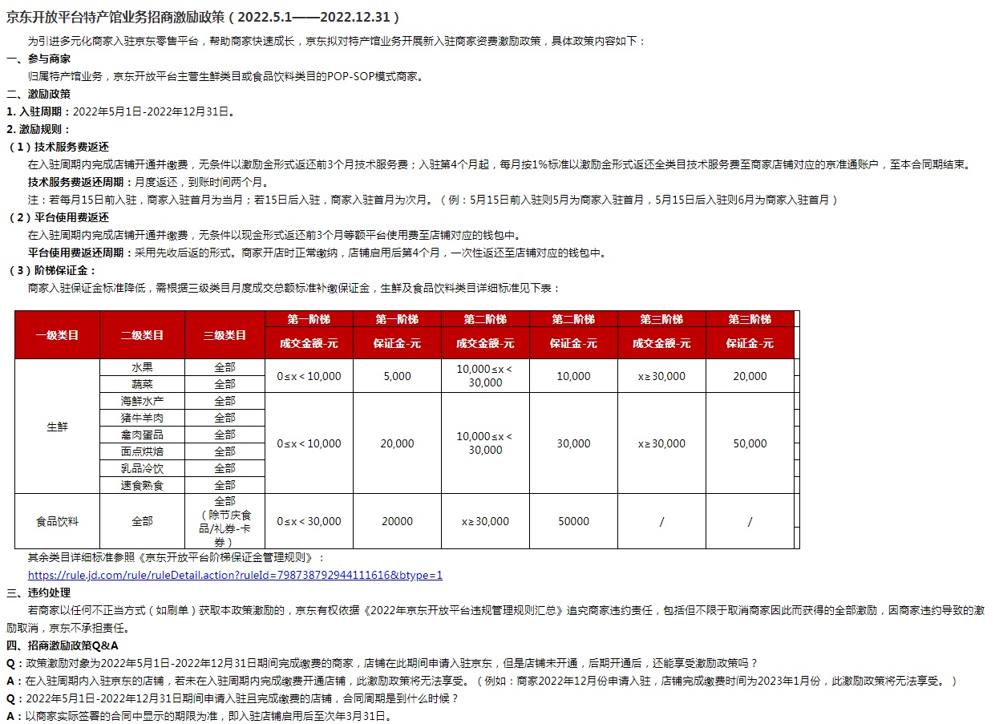Image resolution: width=995 pixels, height=724 pixels.
Task: Click the subheading （3）阶梯保证金
Action: pyautogui.click(x=51, y=270)
